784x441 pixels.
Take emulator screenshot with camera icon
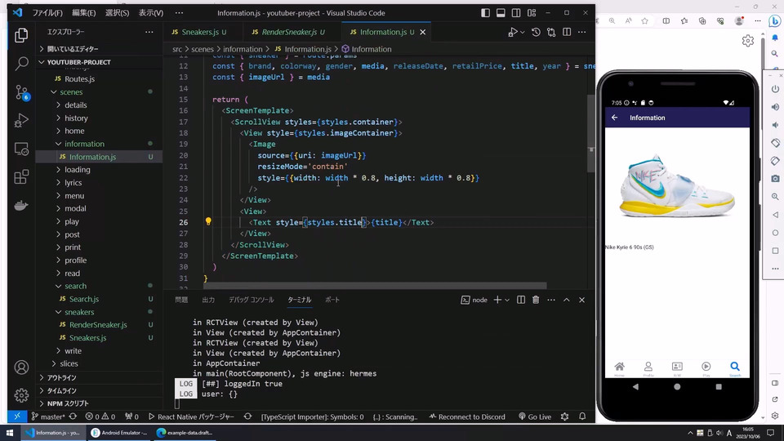(775, 179)
